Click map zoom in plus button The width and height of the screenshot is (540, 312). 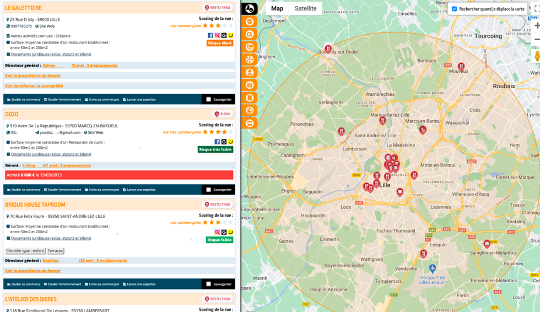(x=537, y=25)
